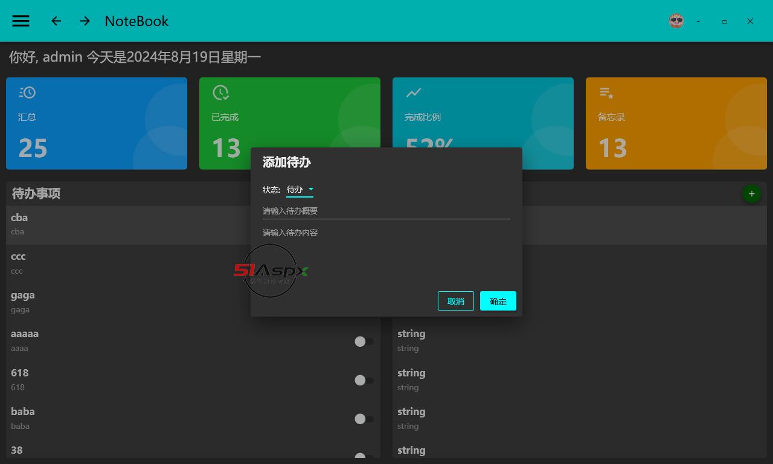Open the 汇总 summary card

click(x=97, y=123)
